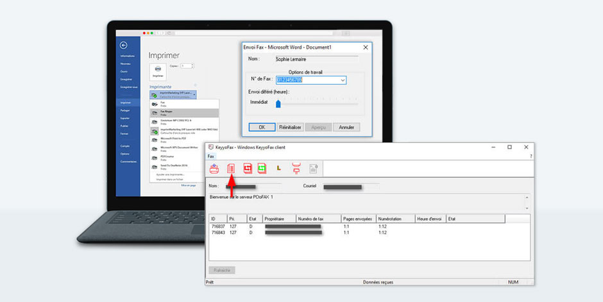The image size is (603, 302).
Task: Choose Microsoft Print to PDF printer
Action: pyautogui.click(x=185, y=140)
